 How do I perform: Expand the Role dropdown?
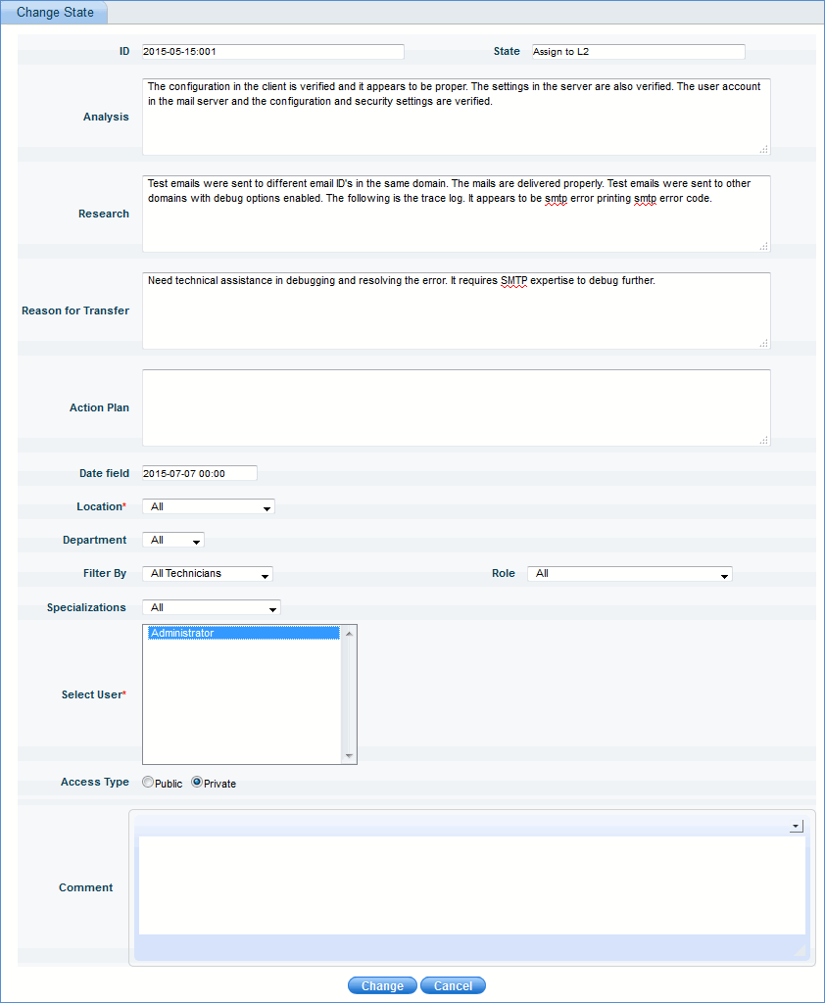[629, 574]
